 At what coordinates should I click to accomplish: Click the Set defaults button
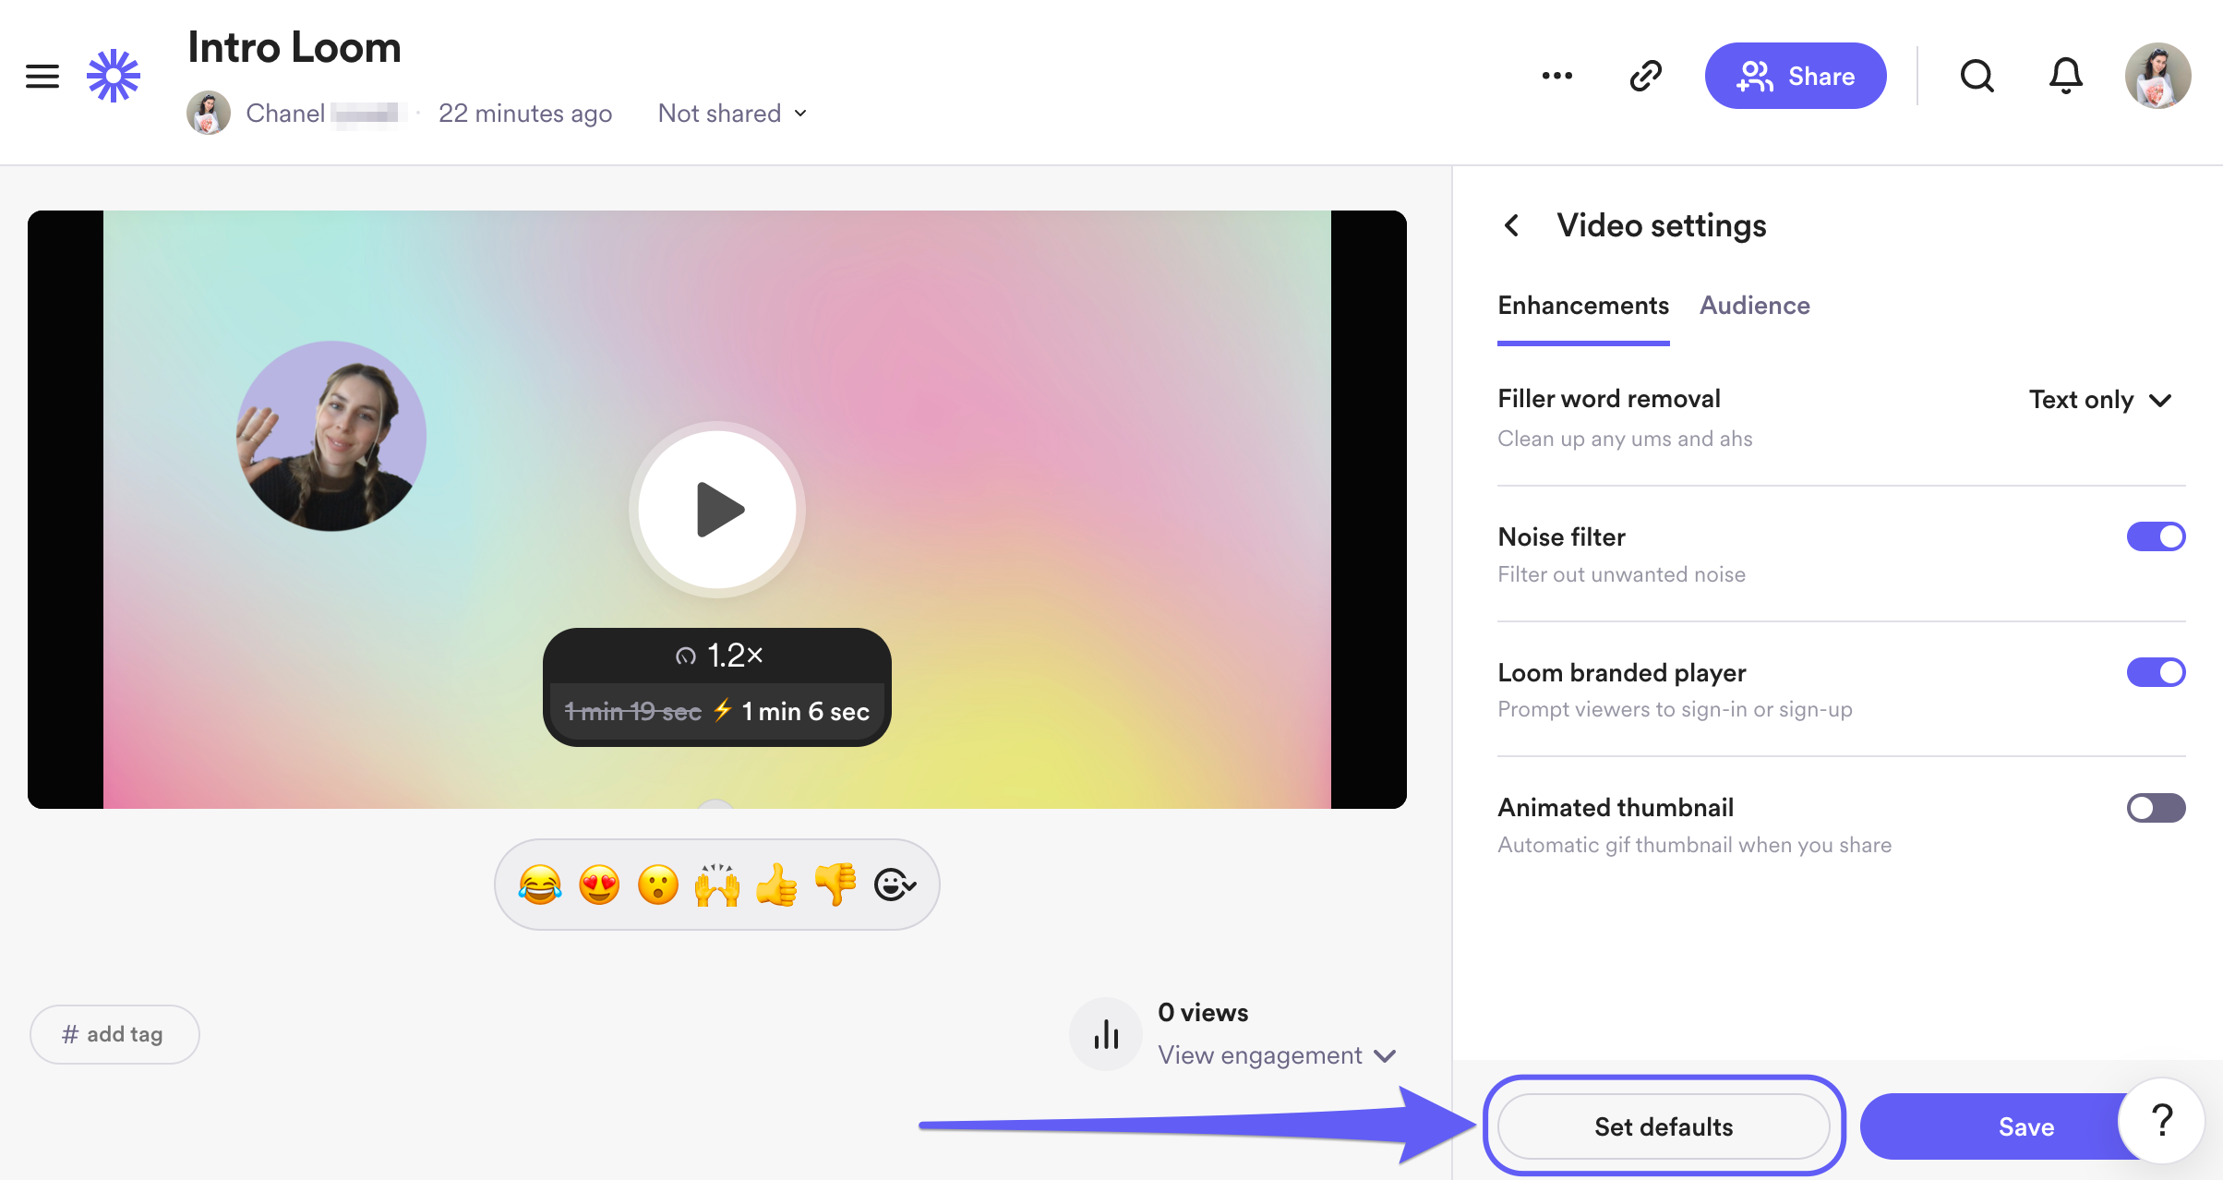click(1663, 1126)
